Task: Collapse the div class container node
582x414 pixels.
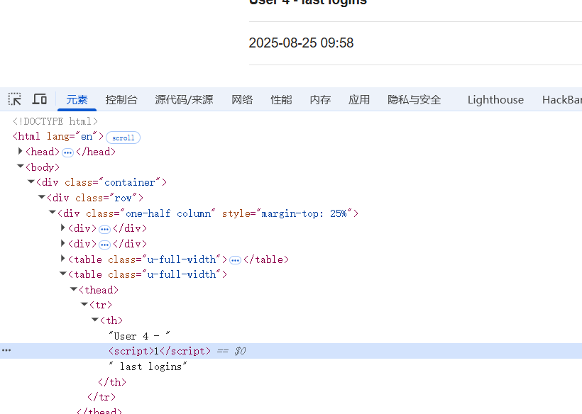Action: 31,181
